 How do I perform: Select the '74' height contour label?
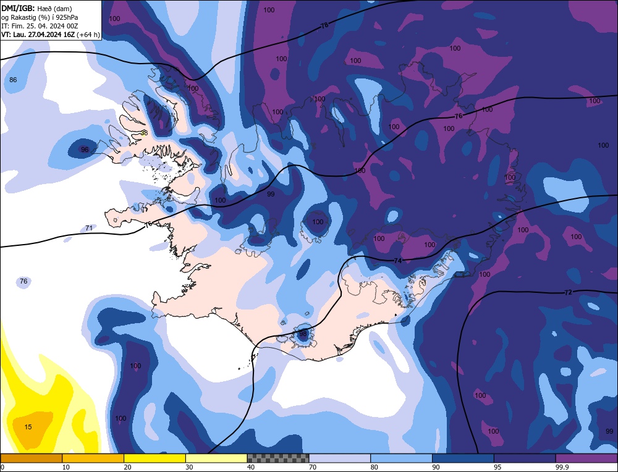coord(397,261)
